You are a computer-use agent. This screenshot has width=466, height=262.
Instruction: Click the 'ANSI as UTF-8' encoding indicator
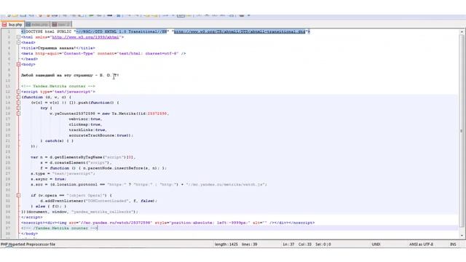point(421,245)
